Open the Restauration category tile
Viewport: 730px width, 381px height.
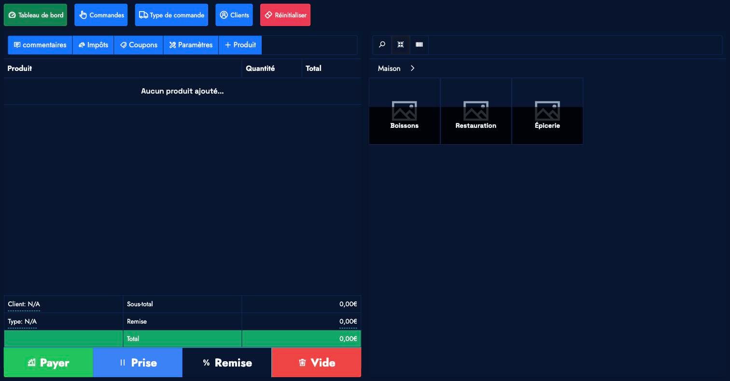click(x=476, y=111)
